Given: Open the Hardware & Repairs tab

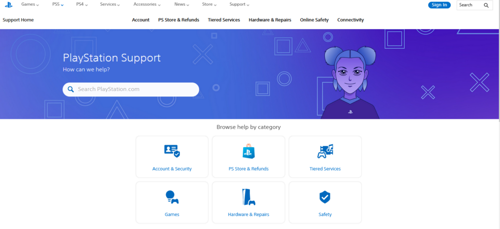Looking at the screenshot, I should pyautogui.click(x=270, y=19).
